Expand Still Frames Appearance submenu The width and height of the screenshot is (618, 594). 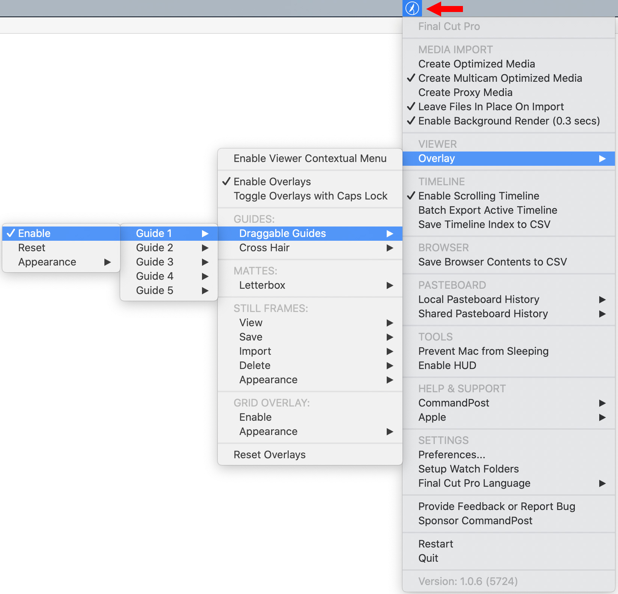click(310, 379)
